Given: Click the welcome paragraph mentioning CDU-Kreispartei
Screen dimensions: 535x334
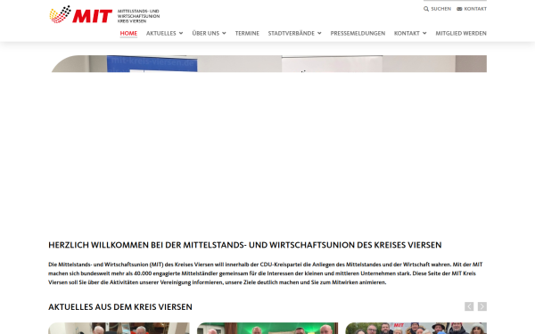Looking at the screenshot, I should pos(266,273).
